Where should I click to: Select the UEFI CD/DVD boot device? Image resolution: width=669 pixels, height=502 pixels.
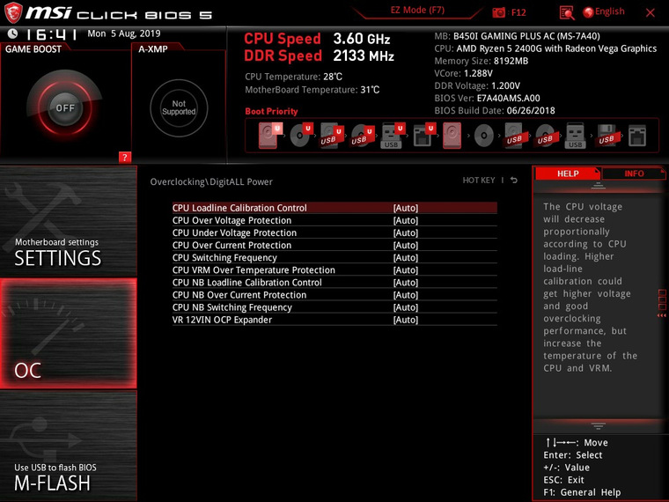pyautogui.click(x=301, y=136)
